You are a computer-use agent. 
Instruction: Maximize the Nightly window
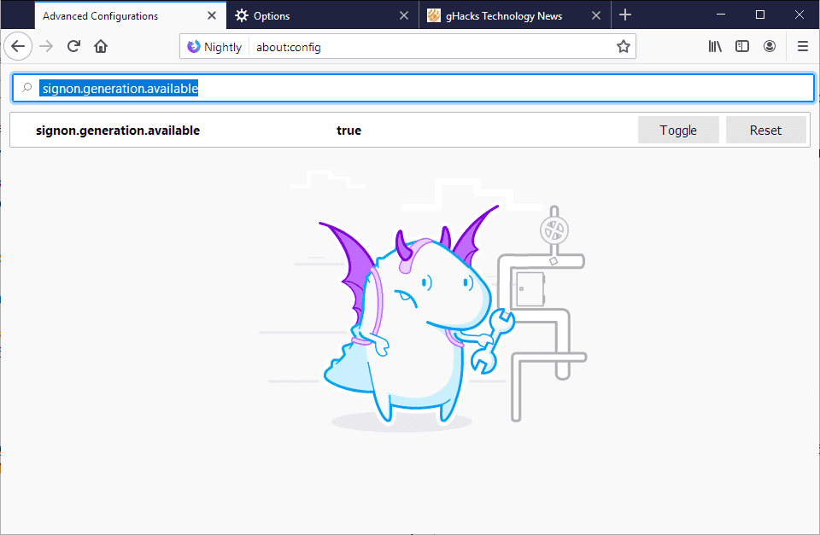pos(760,15)
